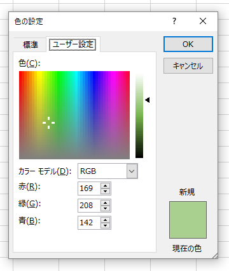Click the 赤(R) value field showing 169
The image size is (229, 271).
[x=88, y=188]
